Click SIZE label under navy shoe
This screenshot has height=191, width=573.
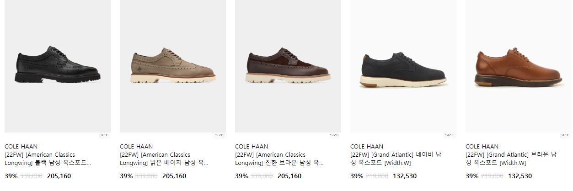coord(450,135)
